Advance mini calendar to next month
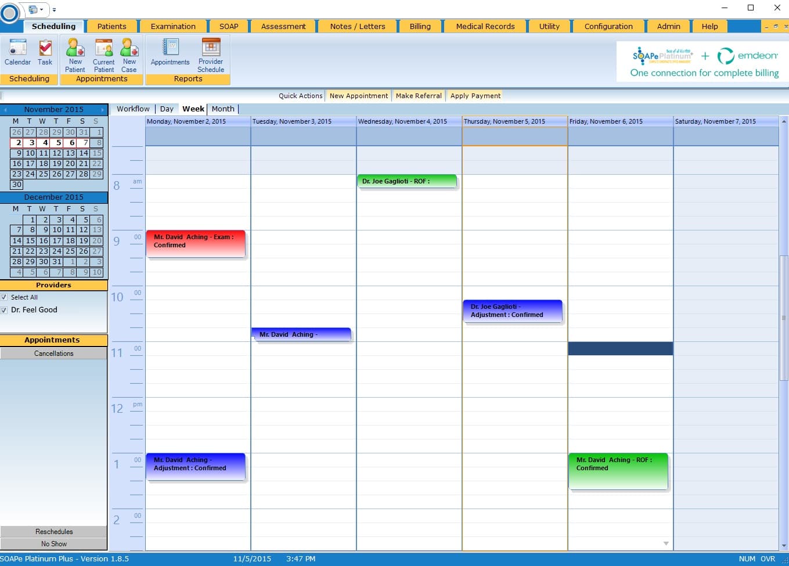Image resolution: width=789 pixels, height=566 pixels. coord(103,110)
